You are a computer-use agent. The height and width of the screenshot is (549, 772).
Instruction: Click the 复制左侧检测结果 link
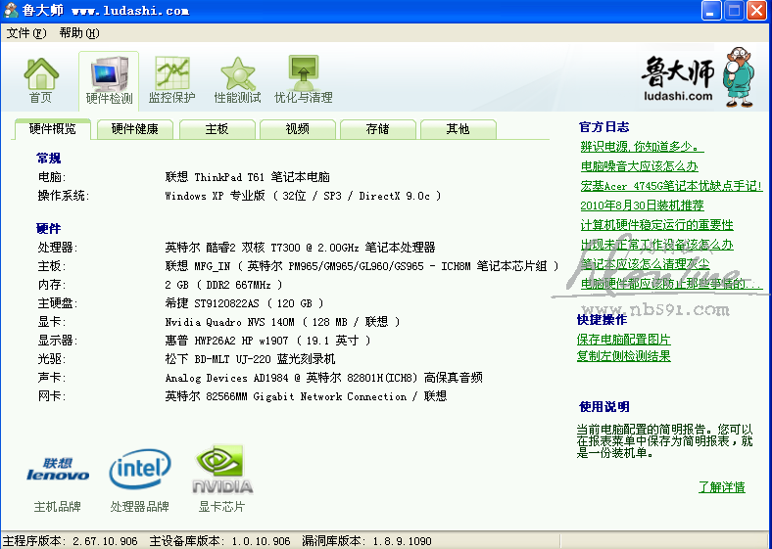click(x=623, y=356)
